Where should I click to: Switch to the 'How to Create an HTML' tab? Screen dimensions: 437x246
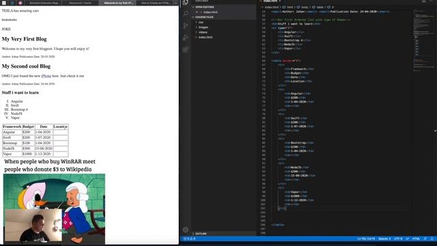tap(155, 3)
